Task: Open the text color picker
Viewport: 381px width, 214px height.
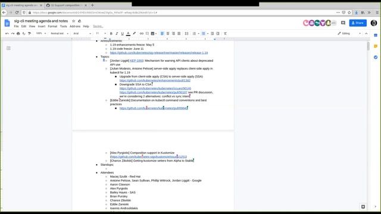Action: [128, 33]
